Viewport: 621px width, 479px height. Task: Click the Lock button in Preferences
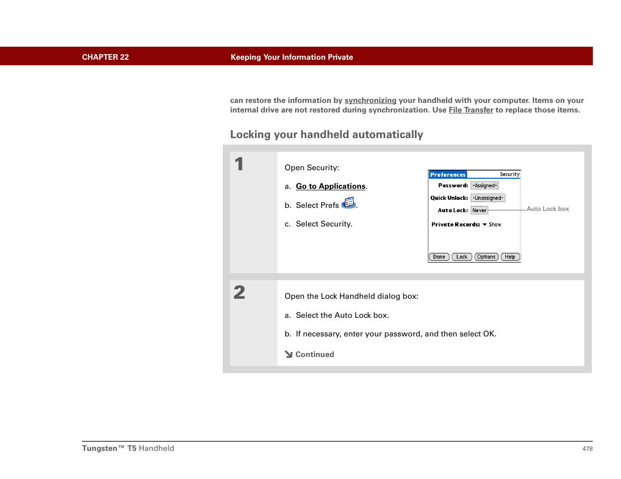click(x=462, y=257)
